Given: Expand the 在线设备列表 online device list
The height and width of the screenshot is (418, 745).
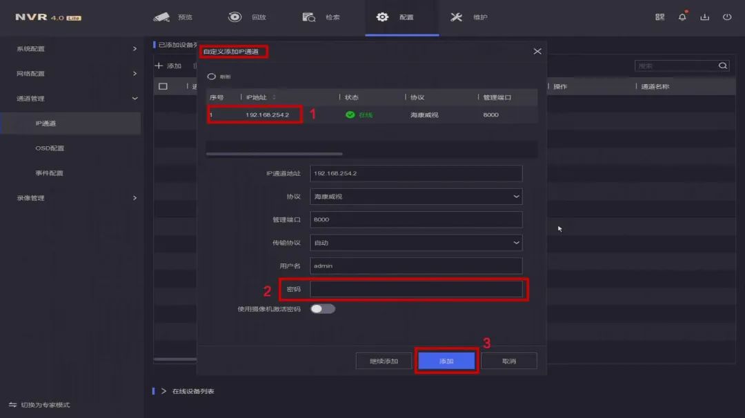Looking at the screenshot, I should point(164,391).
